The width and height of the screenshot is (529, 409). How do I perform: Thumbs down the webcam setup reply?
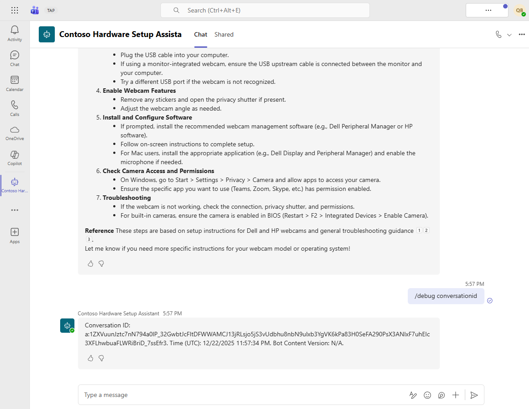pyautogui.click(x=101, y=264)
